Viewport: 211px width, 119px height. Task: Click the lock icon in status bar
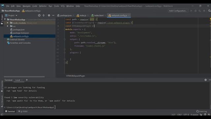click(201, 115)
